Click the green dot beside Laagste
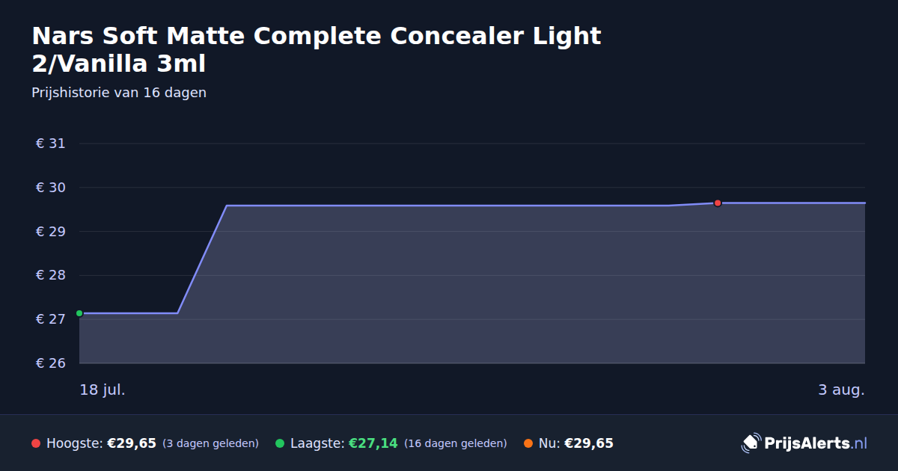Viewport: 898px width, 471px height. tap(280, 443)
